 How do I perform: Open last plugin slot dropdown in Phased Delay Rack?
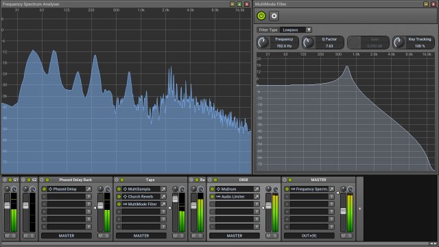[88, 227]
